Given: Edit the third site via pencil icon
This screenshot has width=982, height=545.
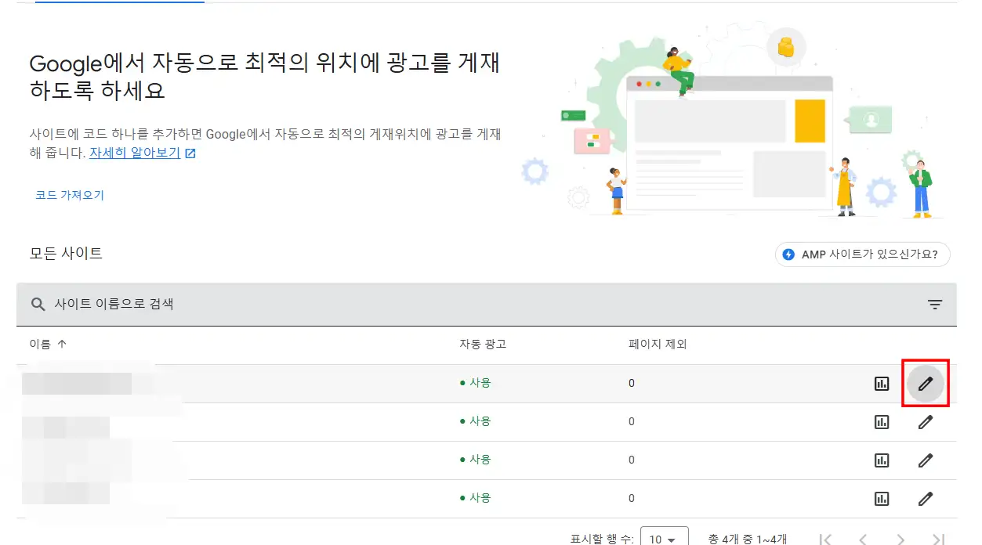Looking at the screenshot, I should (926, 460).
